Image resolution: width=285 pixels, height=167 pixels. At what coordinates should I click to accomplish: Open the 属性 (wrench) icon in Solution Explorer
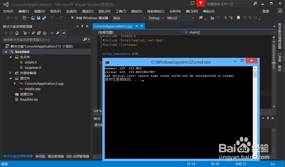[58, 33]
